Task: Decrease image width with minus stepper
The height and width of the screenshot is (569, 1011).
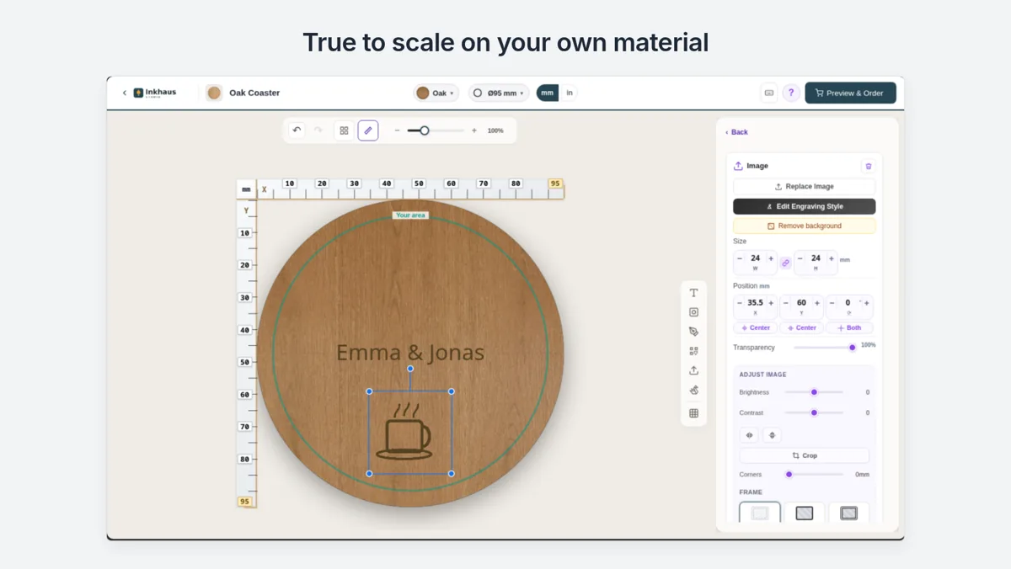Action: (740, 258)
